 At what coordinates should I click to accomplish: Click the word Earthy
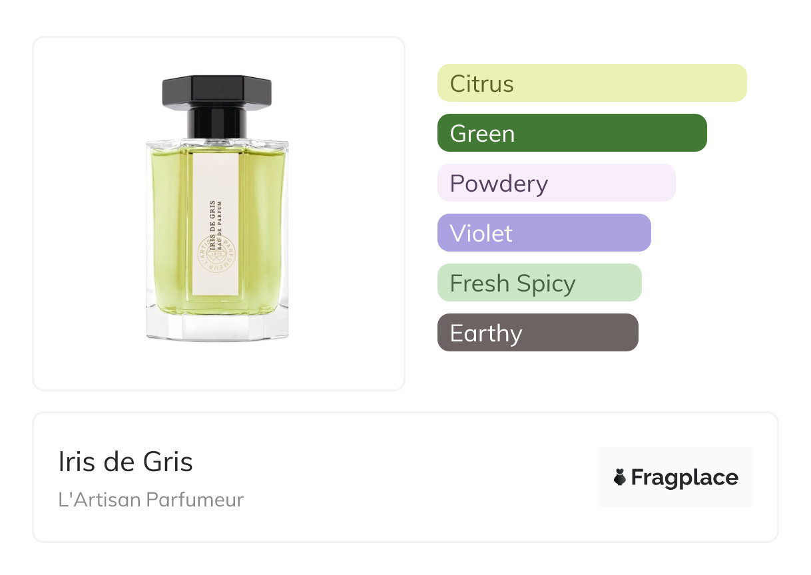pyautogui.click(x=486, y=333)
